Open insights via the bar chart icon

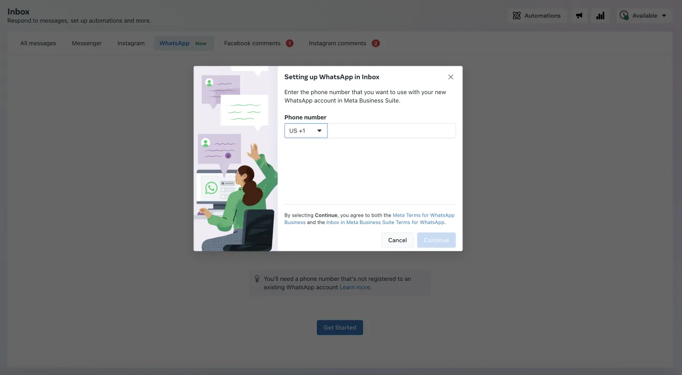tap(600, 15)
